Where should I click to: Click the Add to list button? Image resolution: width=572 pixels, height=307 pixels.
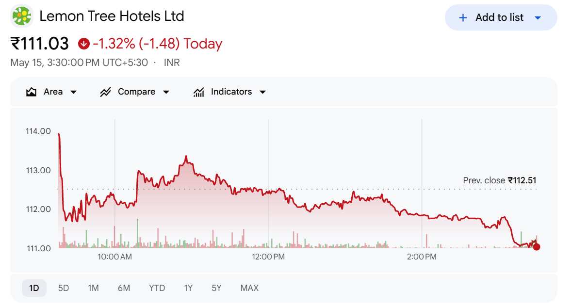tap(501, 17)
